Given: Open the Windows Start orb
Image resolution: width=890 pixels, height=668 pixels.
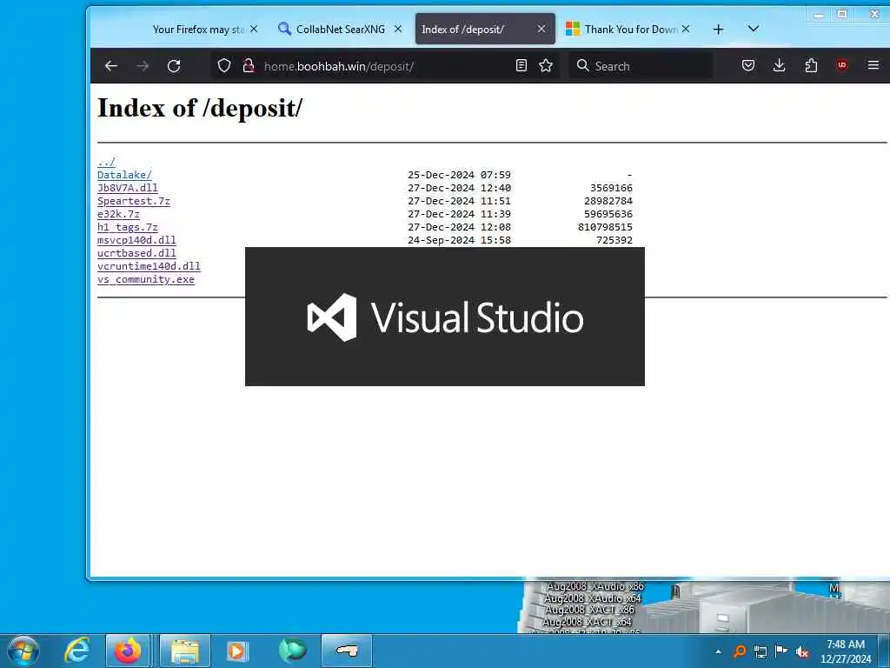Looking at the screenshot, I should [23, 651].
